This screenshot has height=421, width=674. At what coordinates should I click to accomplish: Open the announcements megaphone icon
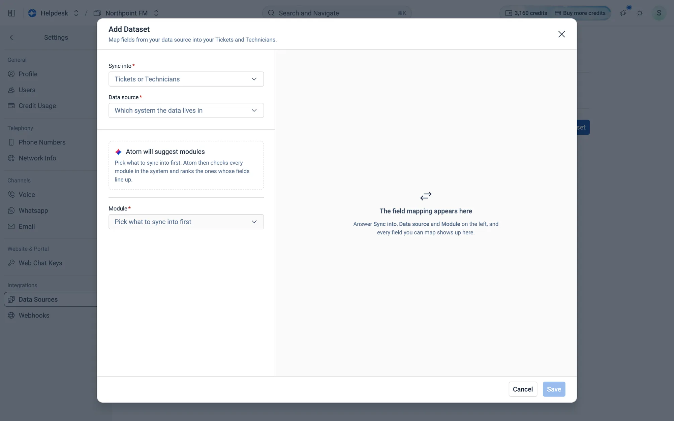[x=623, y=13]
